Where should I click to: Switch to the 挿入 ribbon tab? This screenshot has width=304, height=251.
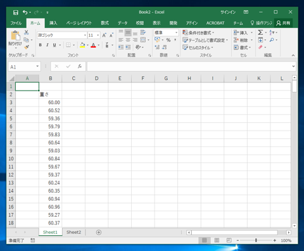53,23
